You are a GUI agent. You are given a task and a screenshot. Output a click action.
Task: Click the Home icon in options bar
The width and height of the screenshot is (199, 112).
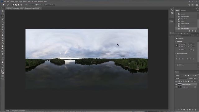coord(3,5)
